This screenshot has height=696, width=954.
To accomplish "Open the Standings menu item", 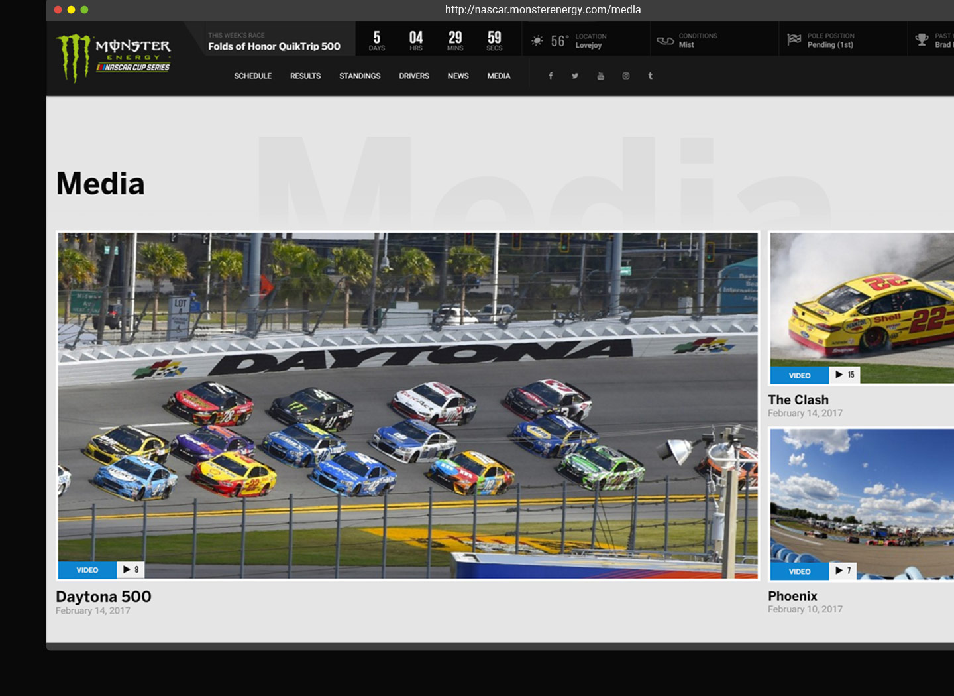I will 360,76.
